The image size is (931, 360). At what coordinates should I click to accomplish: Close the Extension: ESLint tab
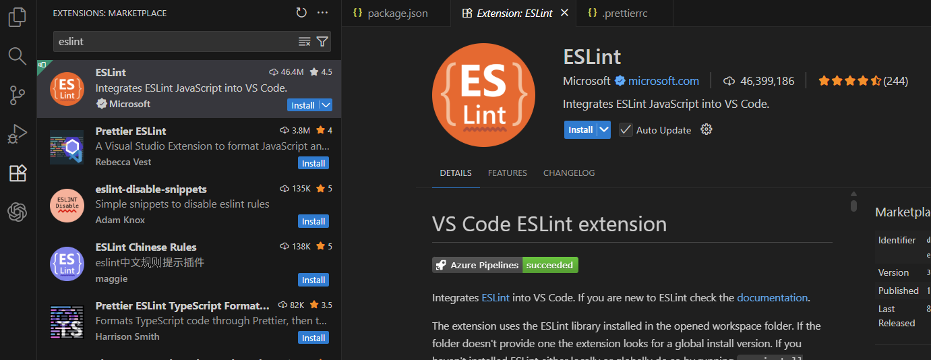pos(564,13)
